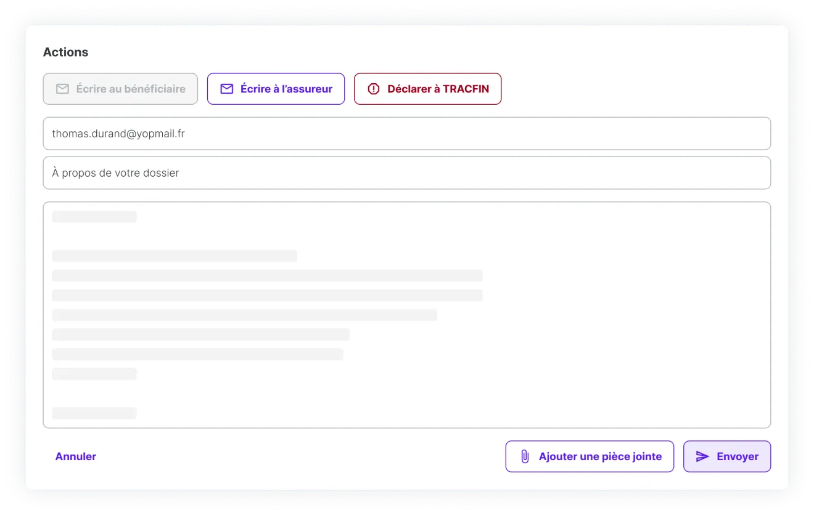Image resolution: width=814 pixels, height=515 pixels.
Task: Click the Ajouter une pièce jointe label
Action: coord(600,456)
